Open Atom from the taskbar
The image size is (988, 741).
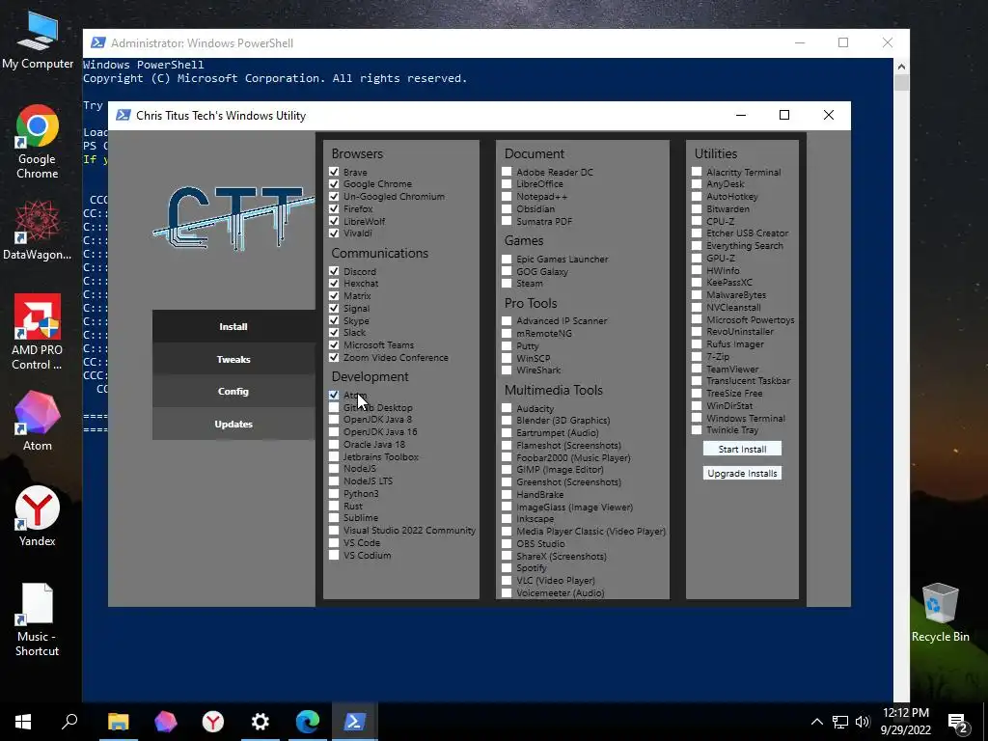click(166, 722)
